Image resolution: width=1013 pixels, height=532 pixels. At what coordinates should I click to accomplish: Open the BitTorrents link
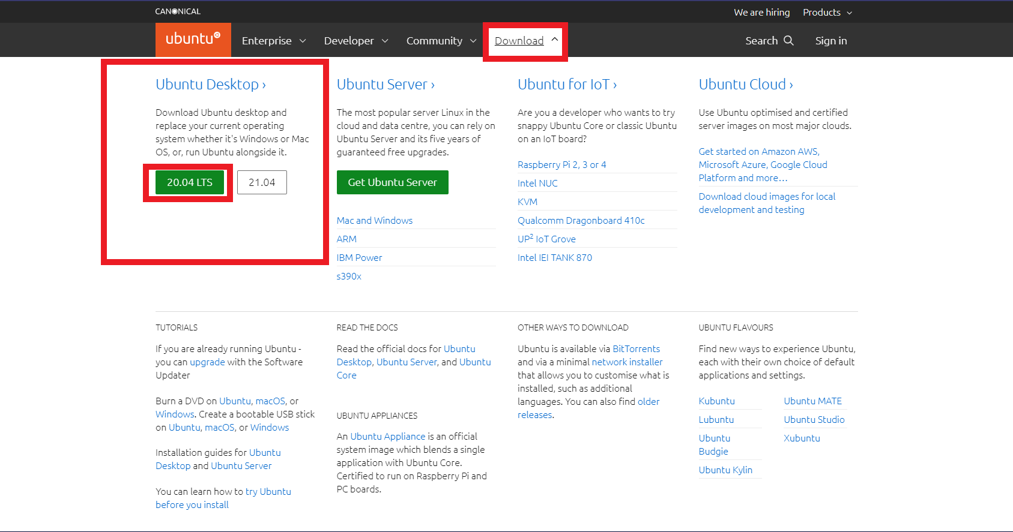tap(636, 349)
